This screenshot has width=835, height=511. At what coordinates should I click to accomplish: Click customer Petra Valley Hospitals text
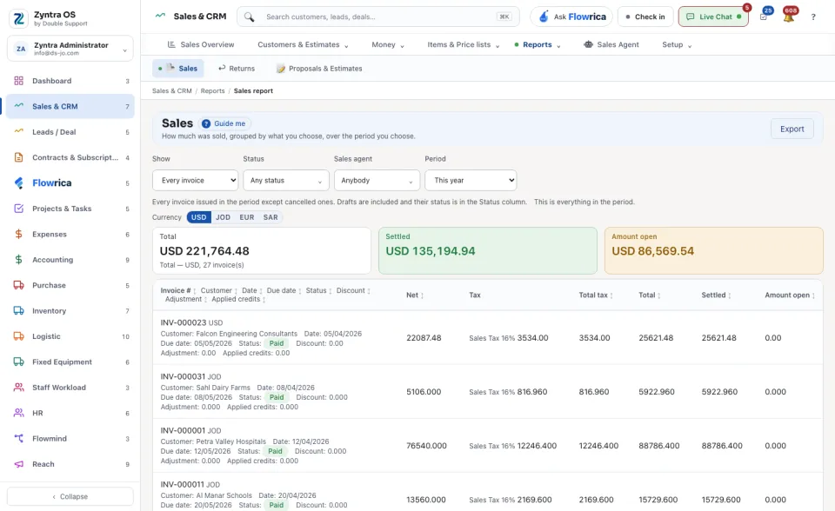[x=230, y=441]
